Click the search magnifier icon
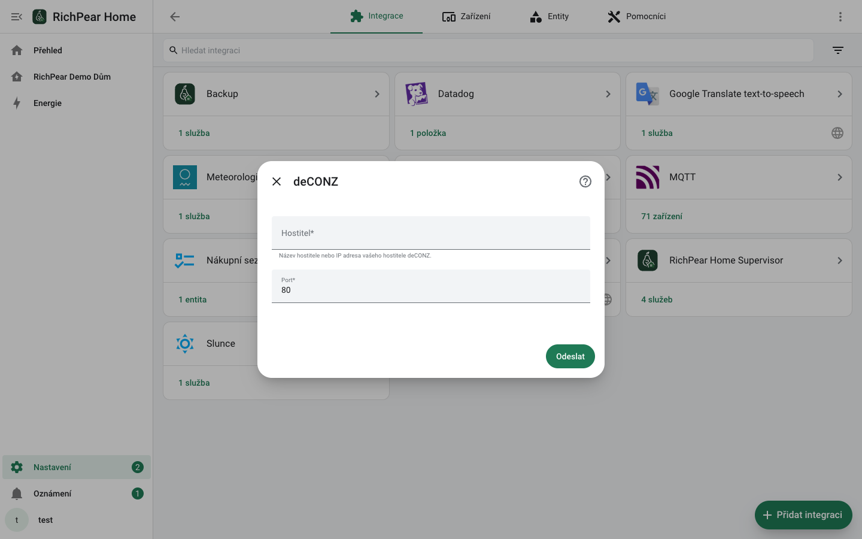 pyautogui.click(x=174, y=50)
